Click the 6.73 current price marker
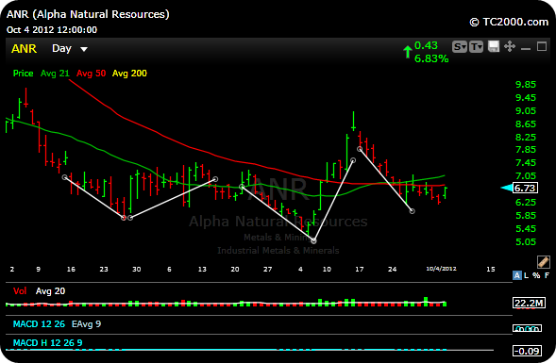Screen dimensions: 556x363 pos(525,188)
